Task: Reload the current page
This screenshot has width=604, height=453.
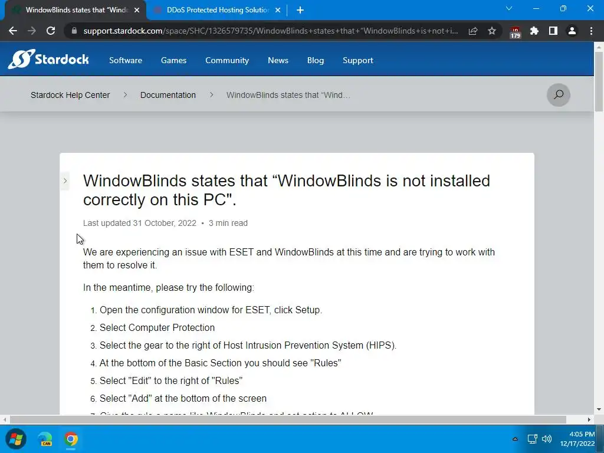Action: (51, 31)
